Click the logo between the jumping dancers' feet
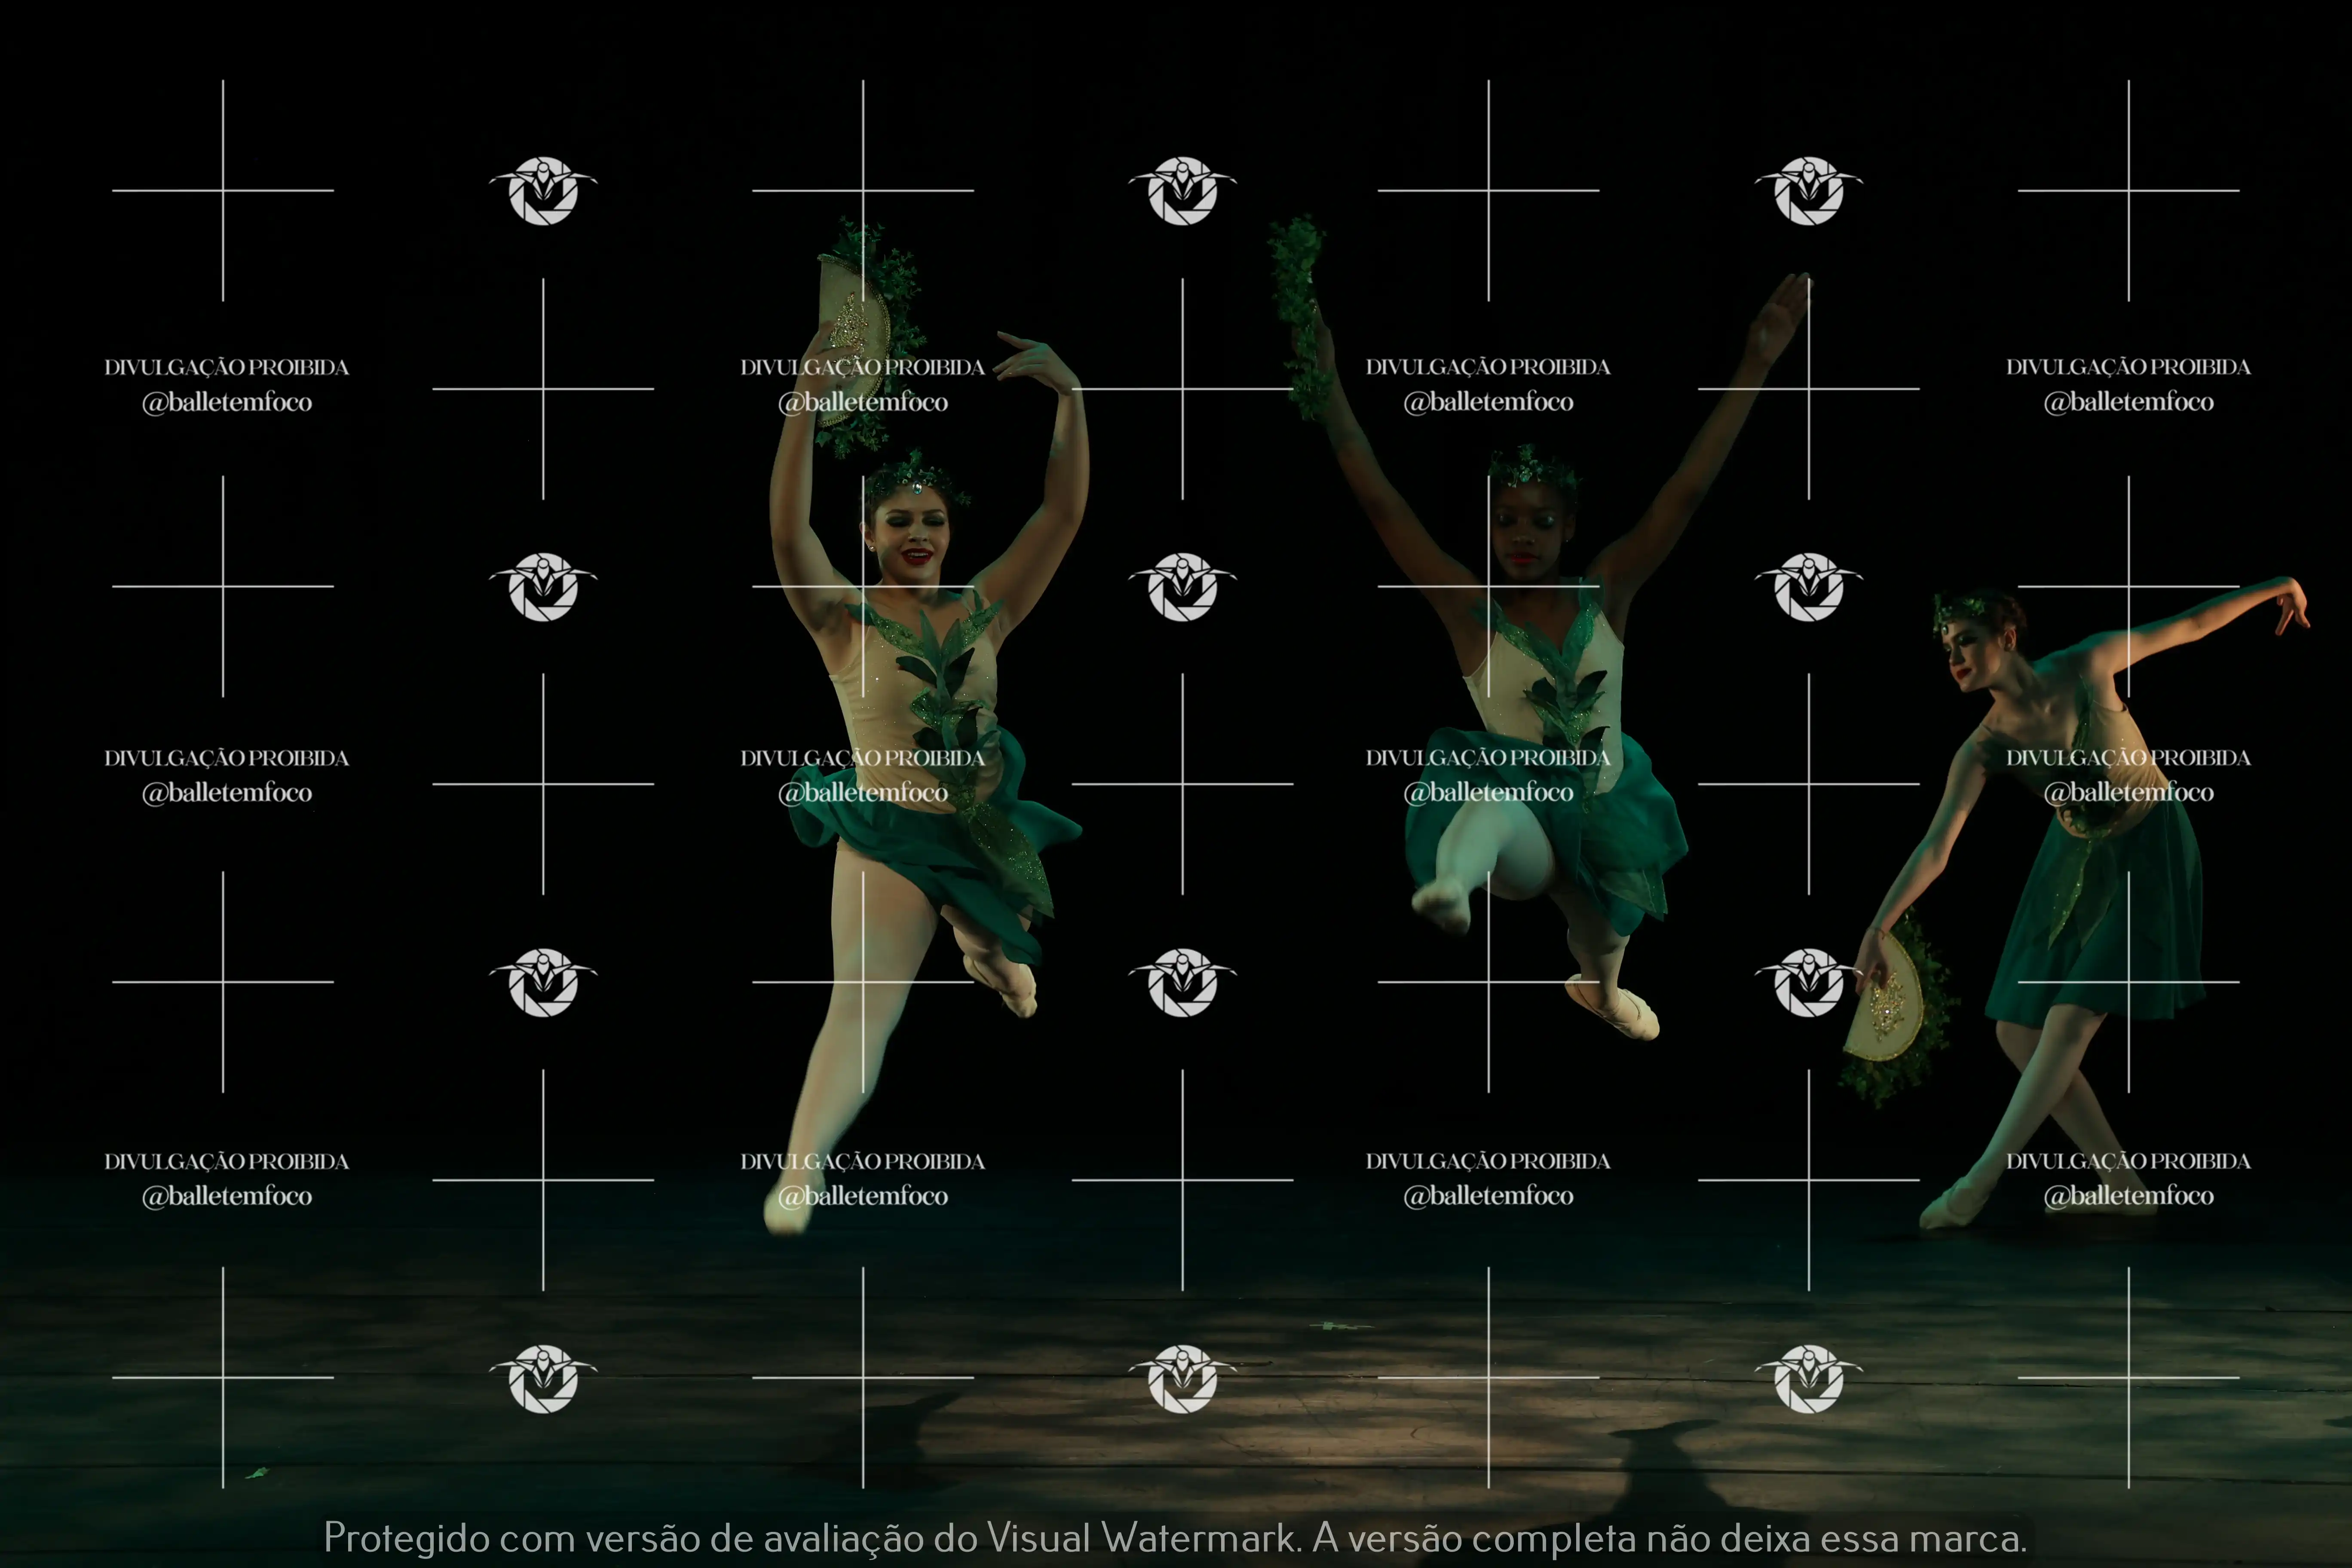 click(1182, 982)
